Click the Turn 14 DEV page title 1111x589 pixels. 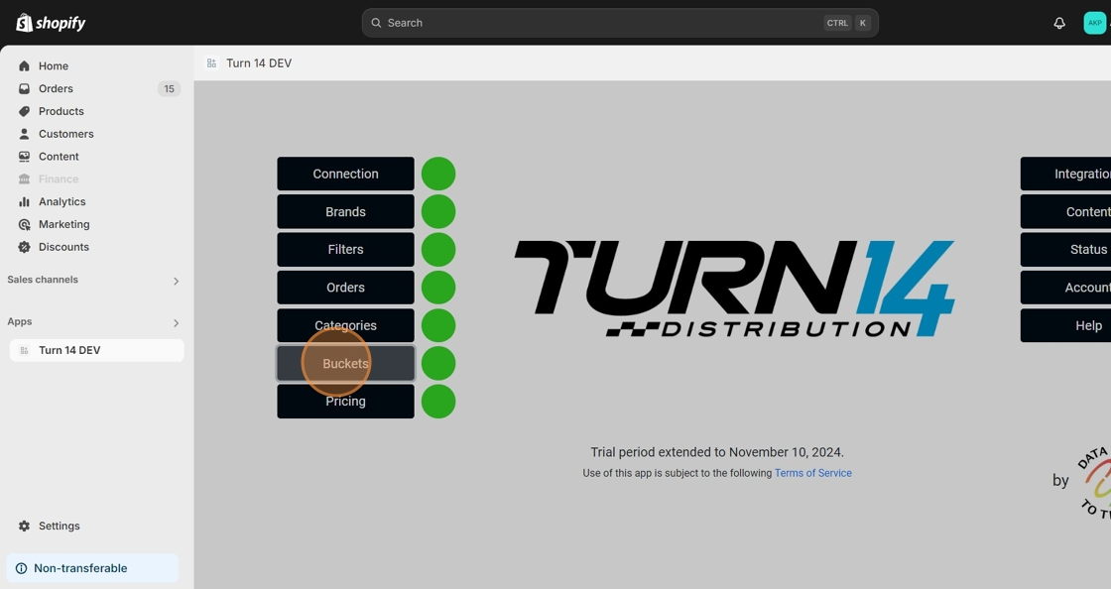(259, 63)
